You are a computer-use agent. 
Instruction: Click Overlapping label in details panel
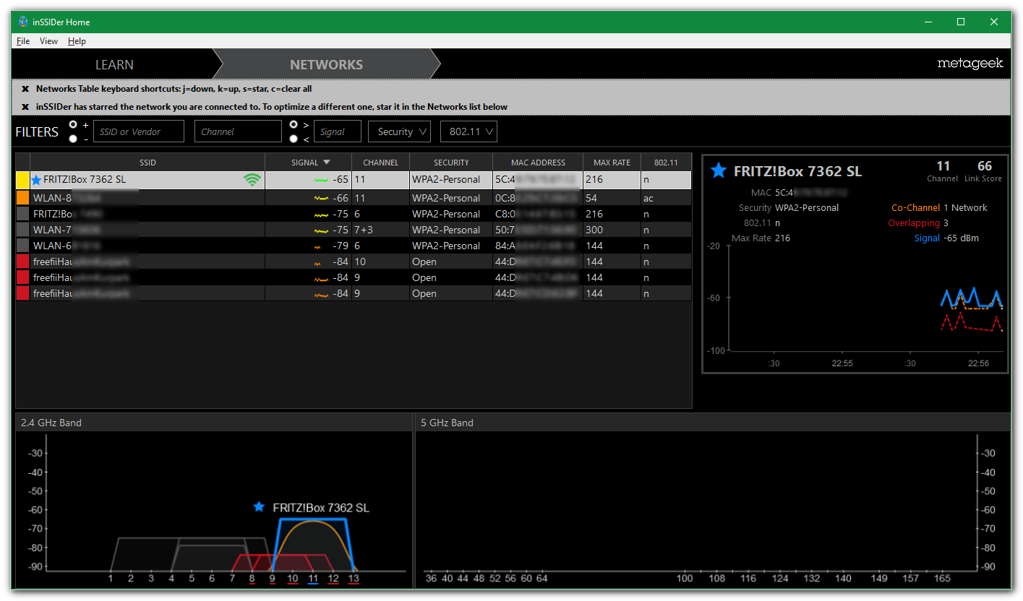(x=914, y=223)
